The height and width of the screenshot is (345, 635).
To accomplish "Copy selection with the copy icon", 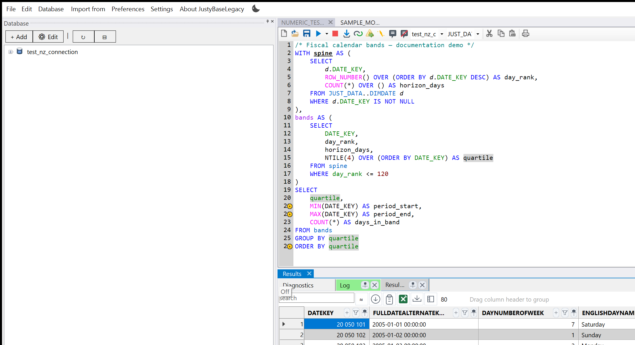I will (501, 34).
